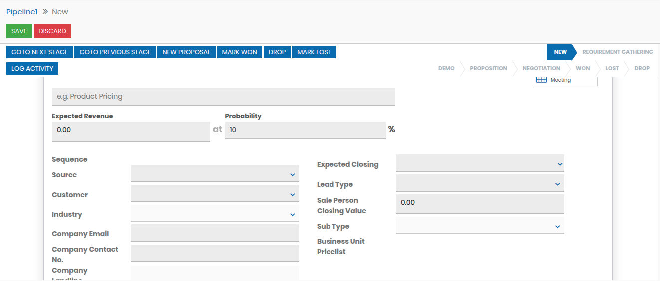Click the Meeting calendar icon

(541, 80)
